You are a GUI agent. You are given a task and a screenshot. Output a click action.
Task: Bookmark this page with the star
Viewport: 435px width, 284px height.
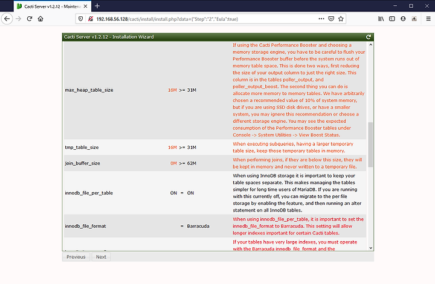click(x=341, y=19)
